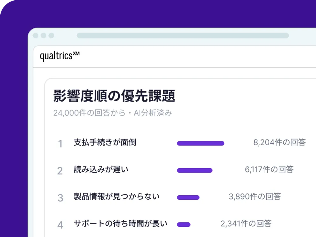
Task: Click the first browser window dot
Action: (x=36, y=35)
